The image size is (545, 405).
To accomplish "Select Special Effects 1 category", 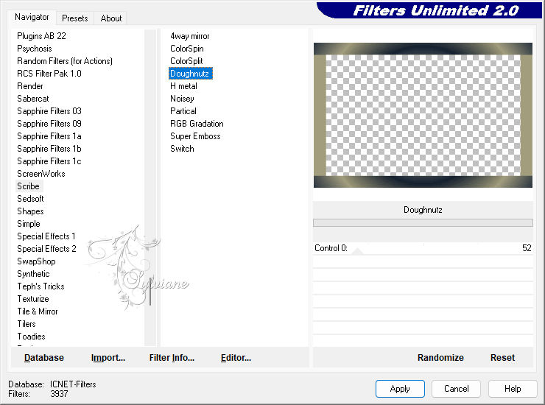I will coord(46,236).
